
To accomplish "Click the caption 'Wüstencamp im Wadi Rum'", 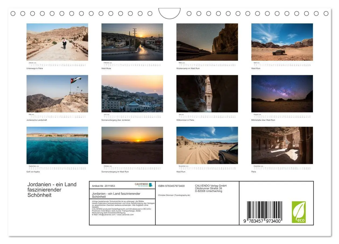I will [x=188, y=68].
